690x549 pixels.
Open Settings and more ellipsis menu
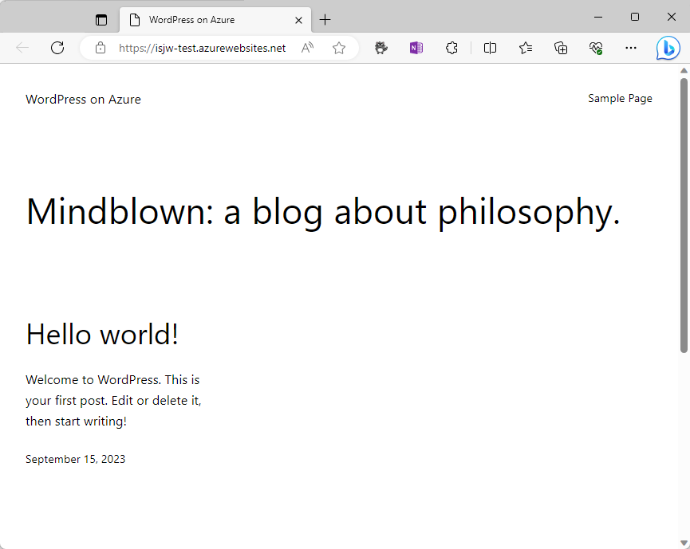click(631, 48)
